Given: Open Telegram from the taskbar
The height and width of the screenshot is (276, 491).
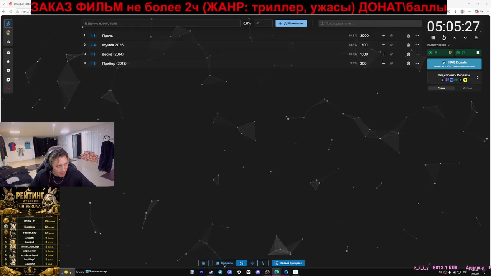Looking at the screenshot, I should pos(220,272).
